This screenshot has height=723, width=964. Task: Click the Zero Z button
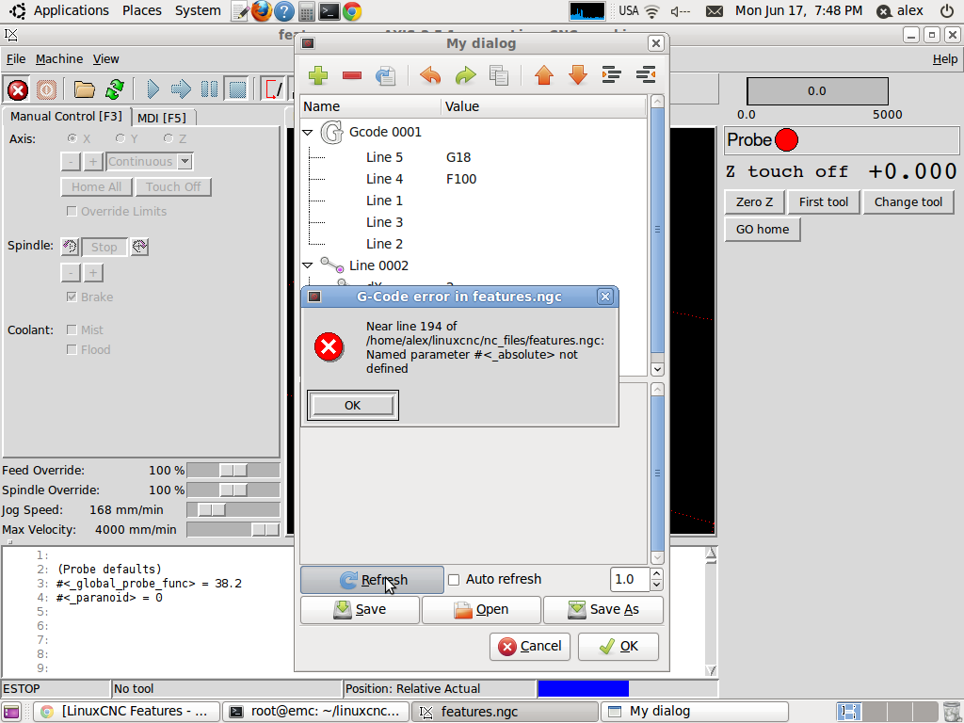(754, 202)
